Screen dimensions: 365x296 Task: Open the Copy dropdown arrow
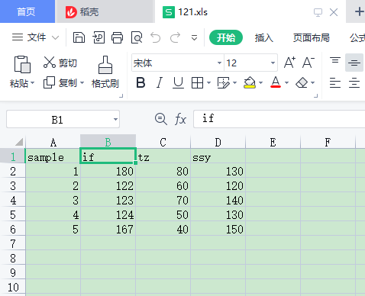click(82, 83)
